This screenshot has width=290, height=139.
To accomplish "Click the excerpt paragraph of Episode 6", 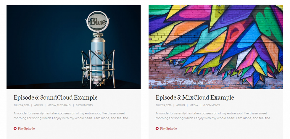I will [72, 116].
